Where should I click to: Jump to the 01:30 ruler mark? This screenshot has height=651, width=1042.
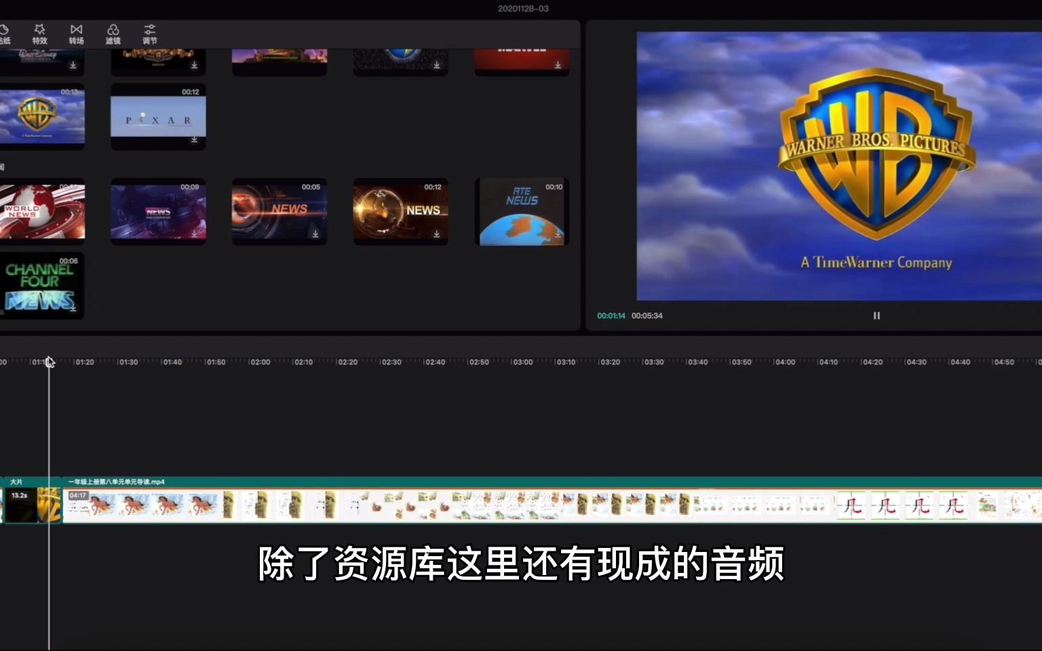click(128, 362)
